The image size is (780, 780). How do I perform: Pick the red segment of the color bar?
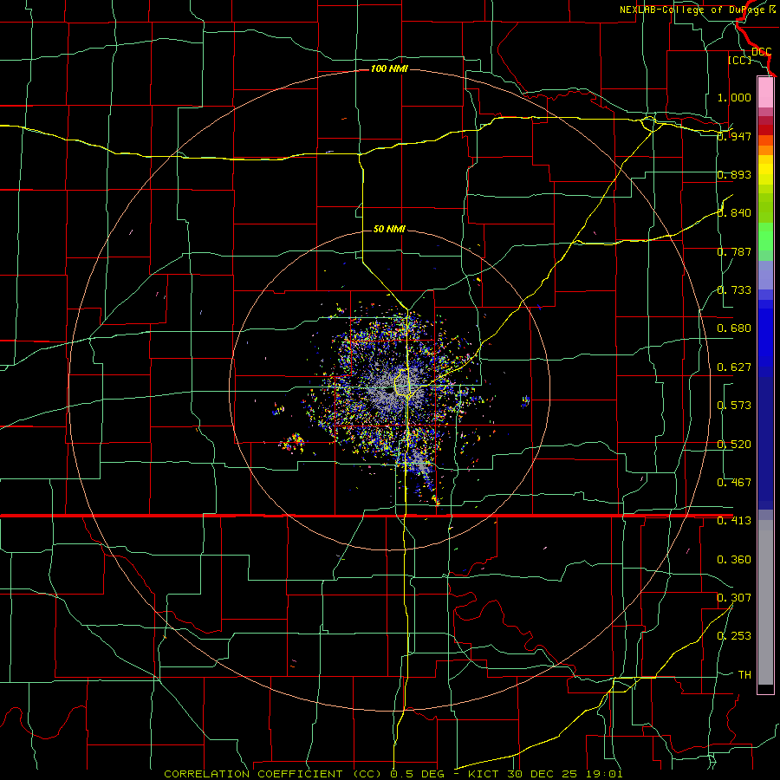765,130
